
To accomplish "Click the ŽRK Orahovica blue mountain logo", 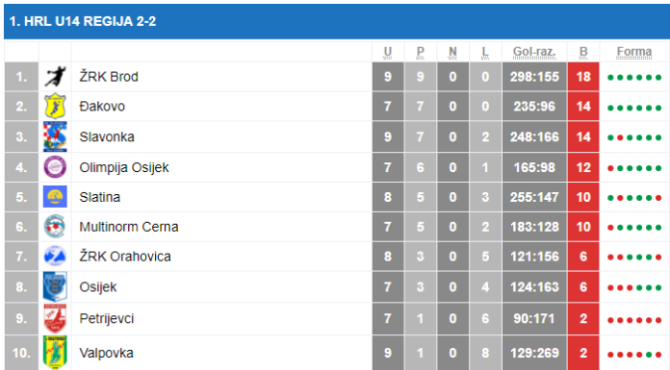I will coord(55,256).
